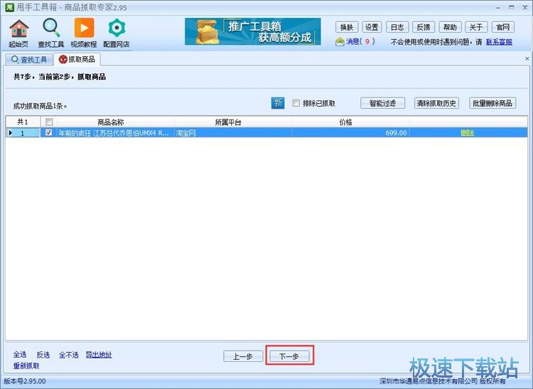Click 清除抓取历史 button
The height and width of the screenshot is (389, 533).
click(436, 103)
